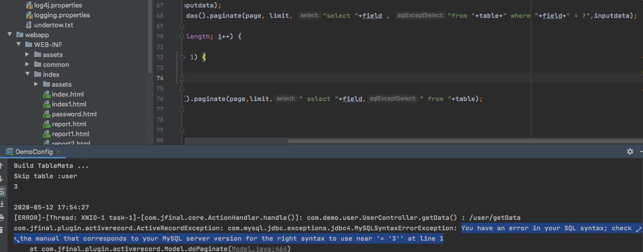Click the print console output icon
The image size is (643, 252).
pyautogui.click(x=2, y=216)
